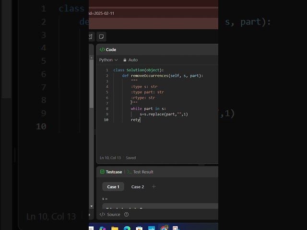Click the 'Saved' status indicator
This screenshot has height=230, width=307.
click(x=131, y=158)
